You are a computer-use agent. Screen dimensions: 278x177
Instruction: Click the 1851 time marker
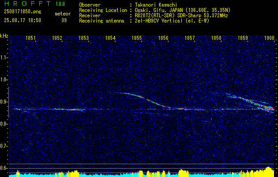pos(30,38)
